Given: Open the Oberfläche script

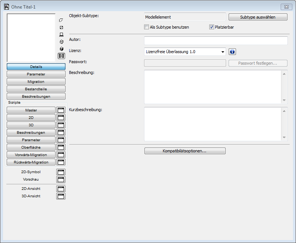Looking at the screenshot, I should pyautogui.click(x=31, y=147).
